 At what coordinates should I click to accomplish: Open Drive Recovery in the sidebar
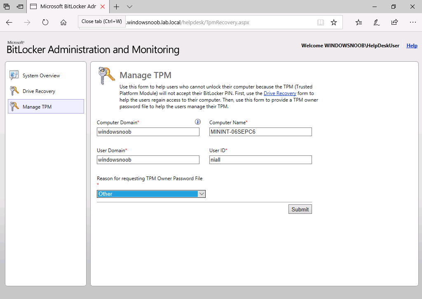[x=46, y=91]
